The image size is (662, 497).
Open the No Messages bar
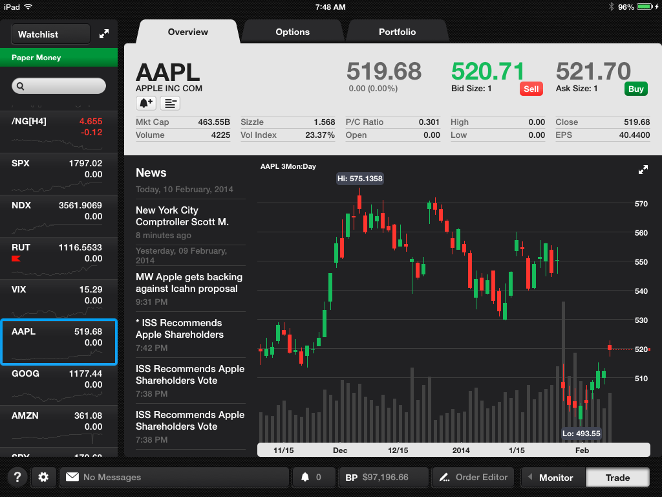click(175, 477)
